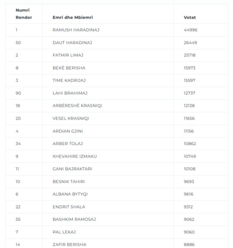
Task: Select the BEKË BERISHA row name
Action: point(69,68)
